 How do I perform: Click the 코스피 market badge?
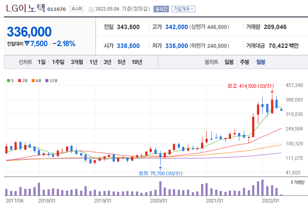[77, 9]
